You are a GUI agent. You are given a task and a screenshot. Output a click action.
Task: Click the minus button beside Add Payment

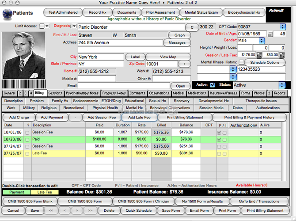click(75, 118)
